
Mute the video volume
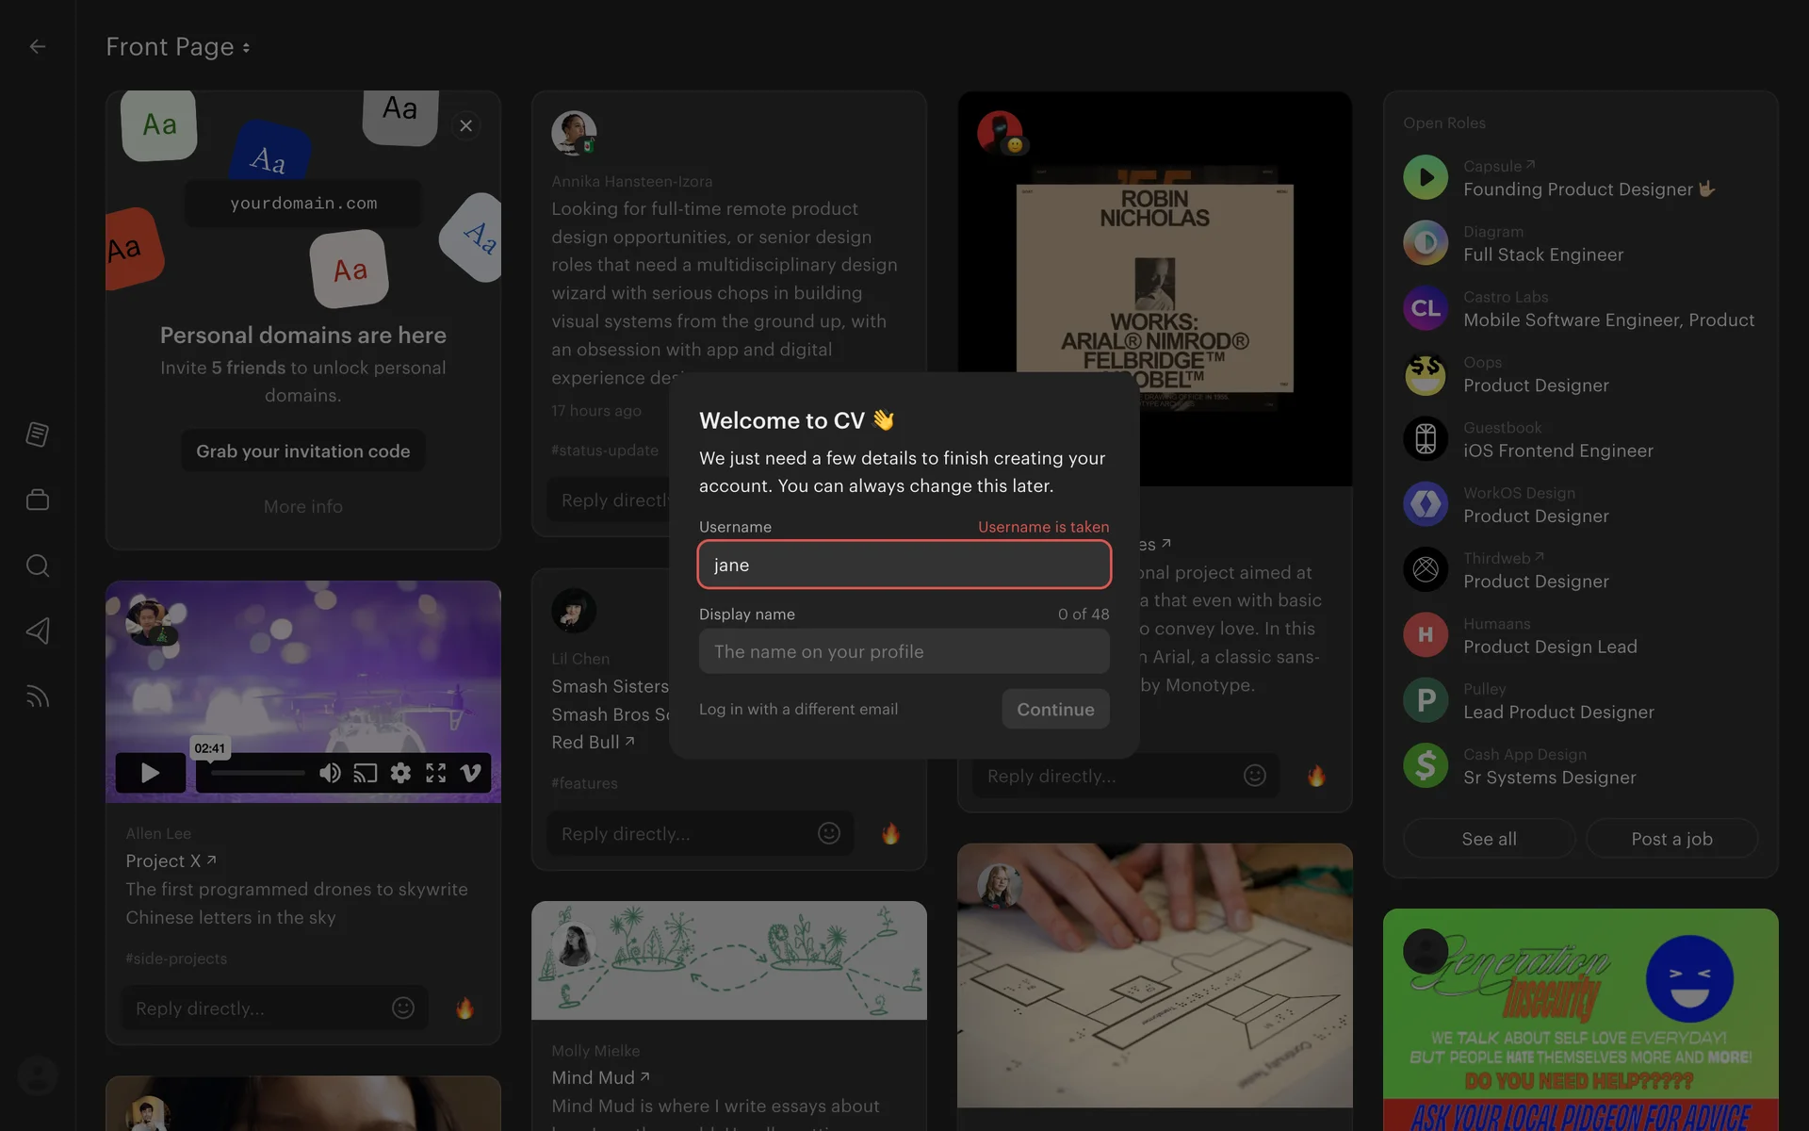tap(329, 773)
